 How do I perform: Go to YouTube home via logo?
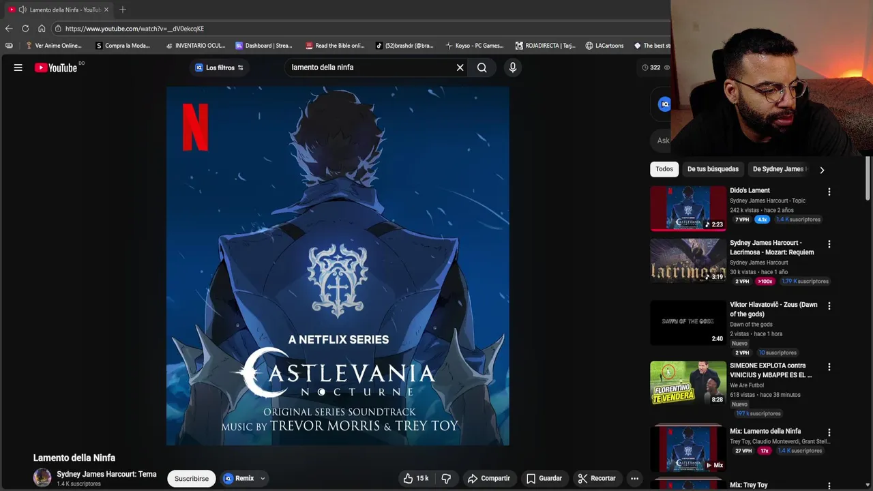tap(56, 68)
